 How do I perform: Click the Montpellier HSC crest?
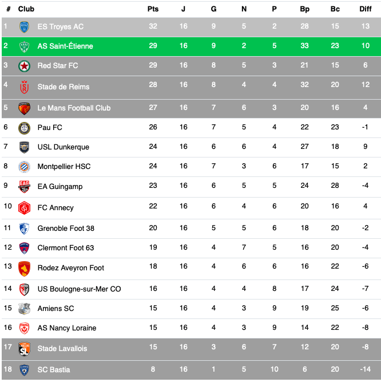[24, 166]
